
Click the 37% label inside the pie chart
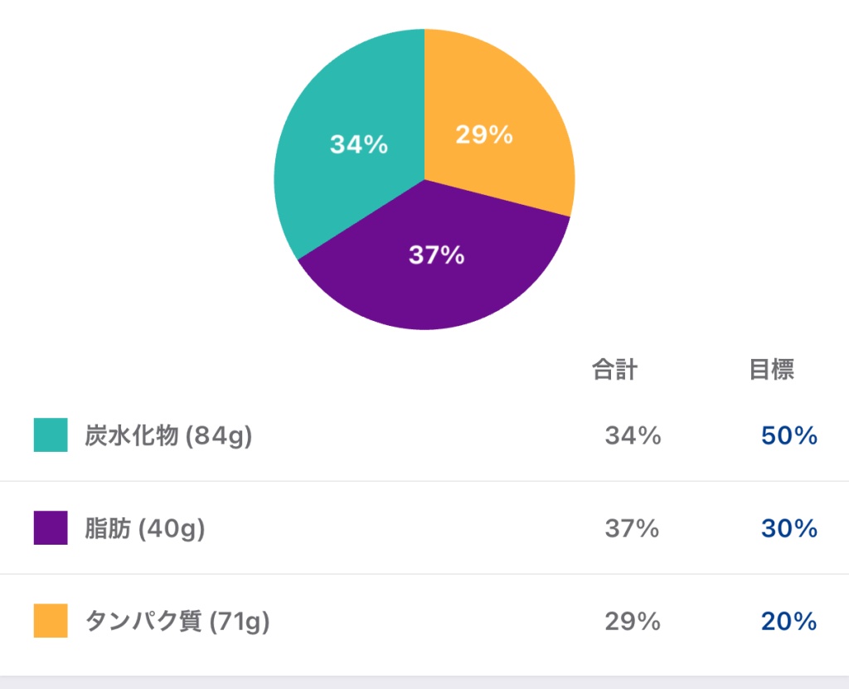436,255
